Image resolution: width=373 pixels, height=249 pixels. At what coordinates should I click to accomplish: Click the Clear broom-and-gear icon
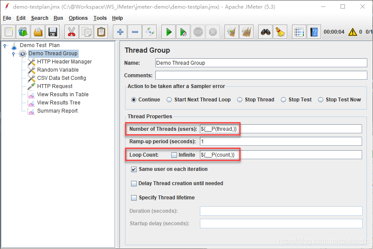pyautogui.click(x=232, y=32)
